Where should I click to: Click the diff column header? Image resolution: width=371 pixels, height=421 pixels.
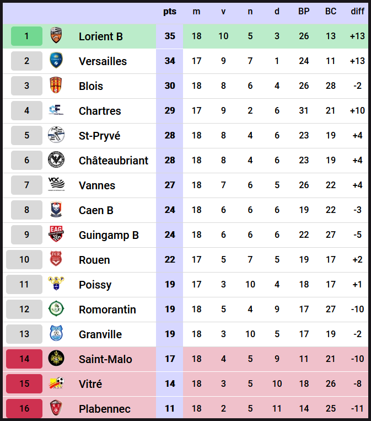pyautogui.click(x=357, y=12)
